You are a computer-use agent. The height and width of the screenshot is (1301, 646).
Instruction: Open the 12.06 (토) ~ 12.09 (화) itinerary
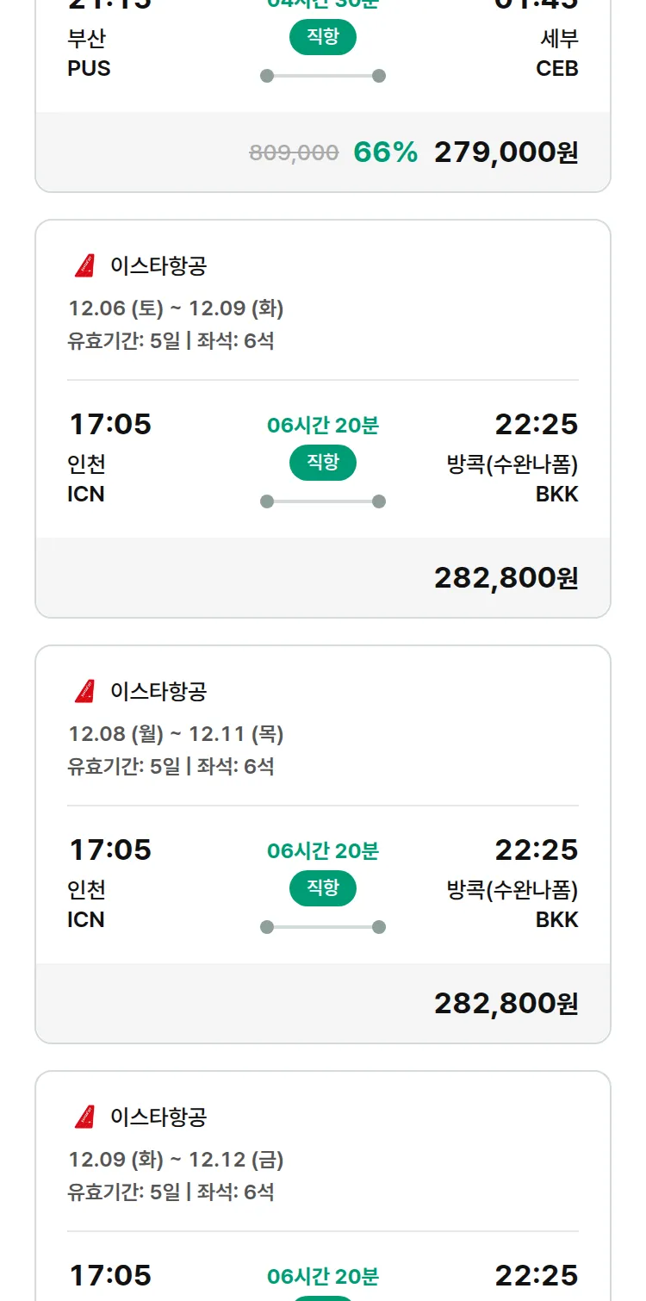click(x=176, y=308)
